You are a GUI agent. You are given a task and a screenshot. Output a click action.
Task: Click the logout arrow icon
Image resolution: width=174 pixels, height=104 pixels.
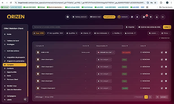coord(163,17)
